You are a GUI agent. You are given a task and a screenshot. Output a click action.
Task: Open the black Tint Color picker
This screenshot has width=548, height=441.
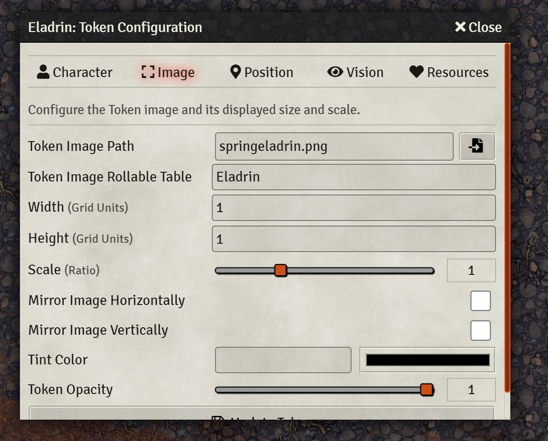point(427,359)
